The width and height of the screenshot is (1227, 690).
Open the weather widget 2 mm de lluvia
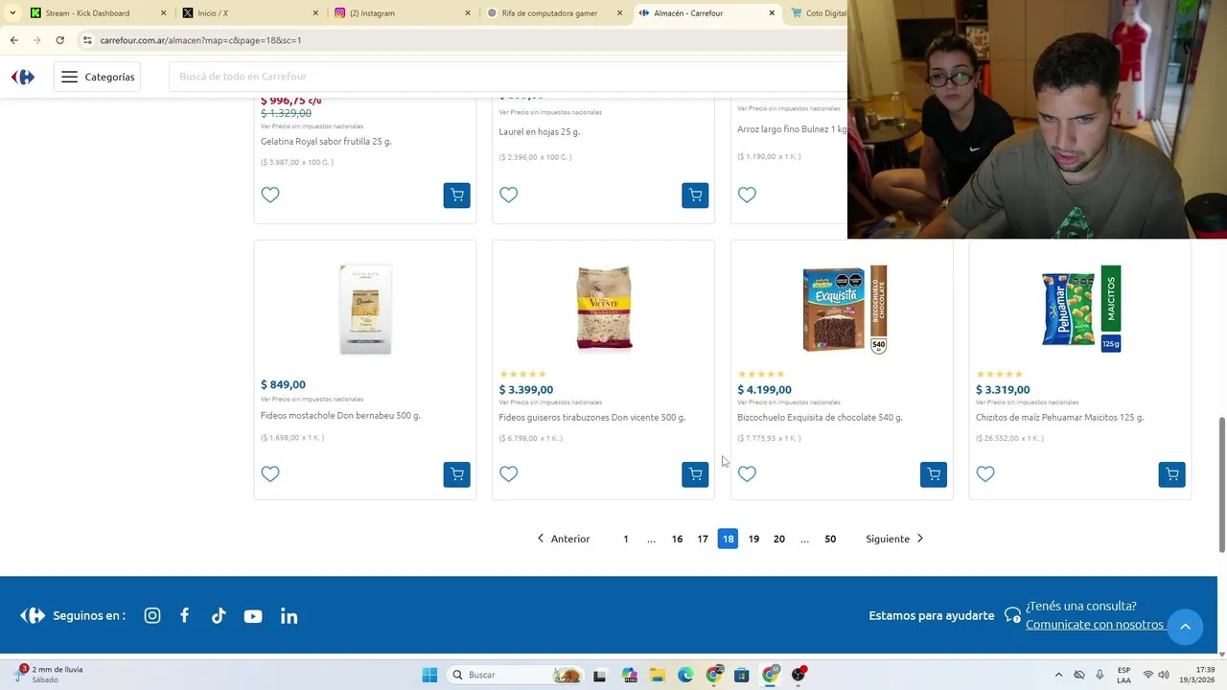pyautogui.click(x=50, y=675)
